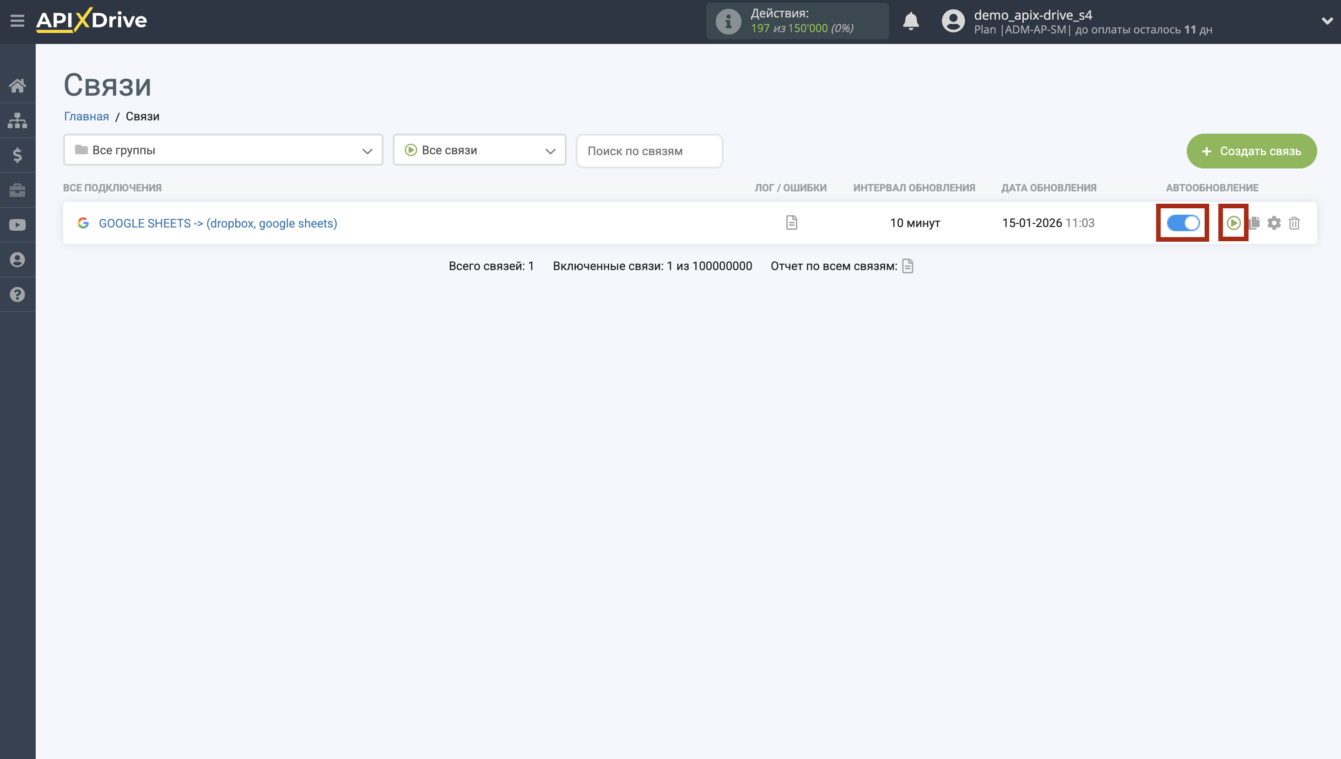Screen dimensions: 1341x759
Task: Click the copy connection icon
Action: coord(1255,222)
